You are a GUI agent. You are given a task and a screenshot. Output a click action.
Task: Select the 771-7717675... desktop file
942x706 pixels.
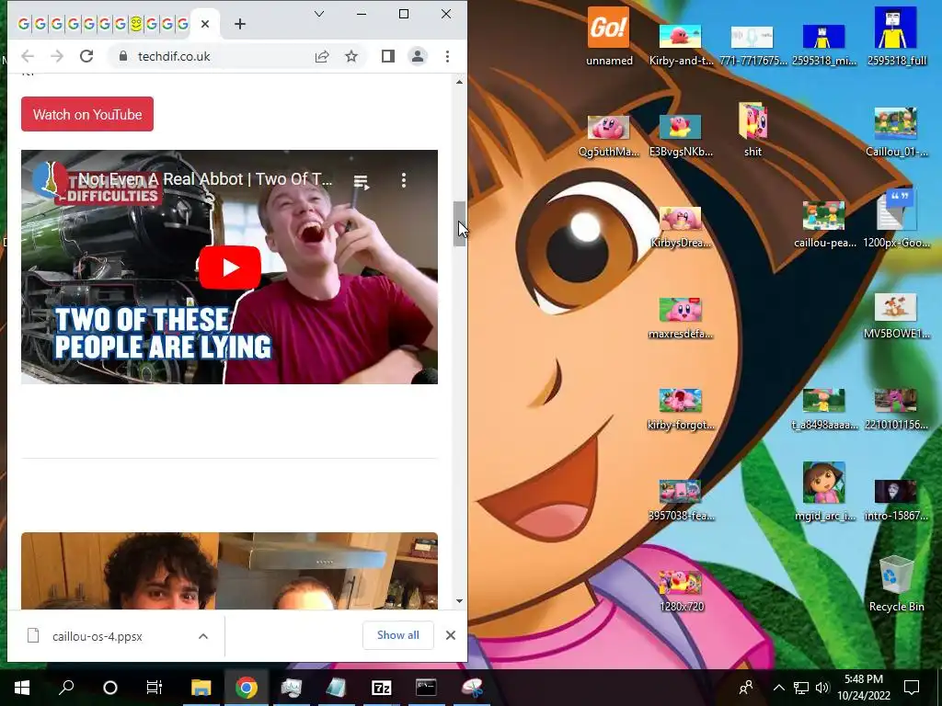[x=752, y=44]
